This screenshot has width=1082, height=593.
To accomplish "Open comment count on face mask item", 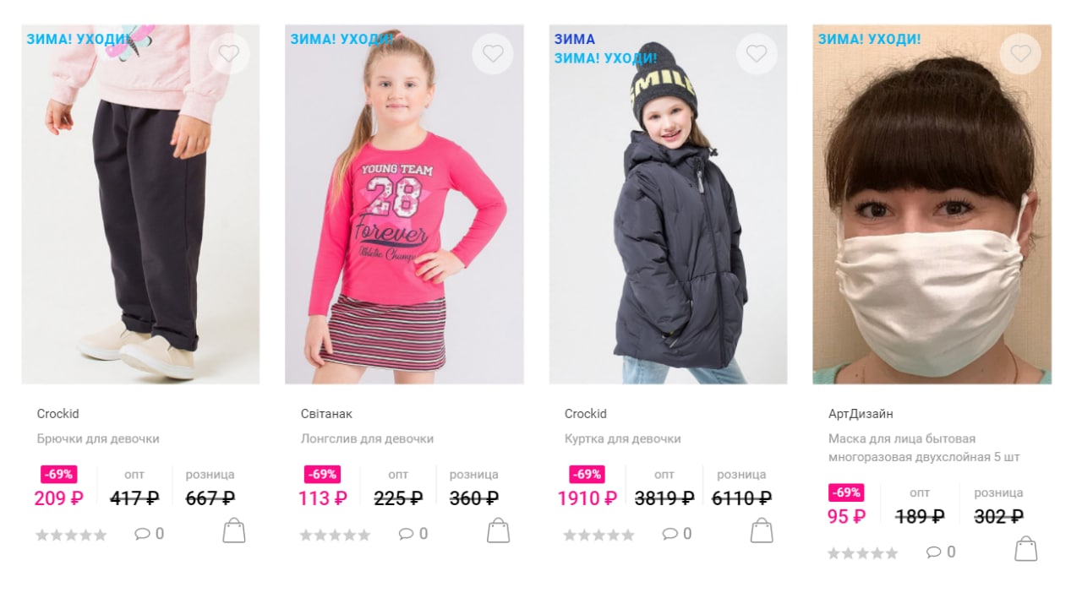I will (941, 552).
